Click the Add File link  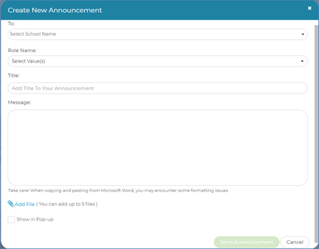tap(25, 204)
